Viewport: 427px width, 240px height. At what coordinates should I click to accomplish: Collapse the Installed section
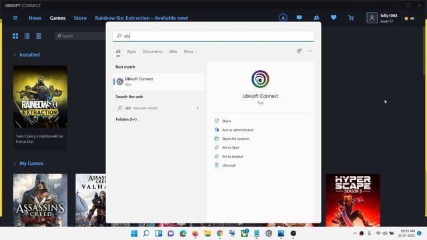15,55
